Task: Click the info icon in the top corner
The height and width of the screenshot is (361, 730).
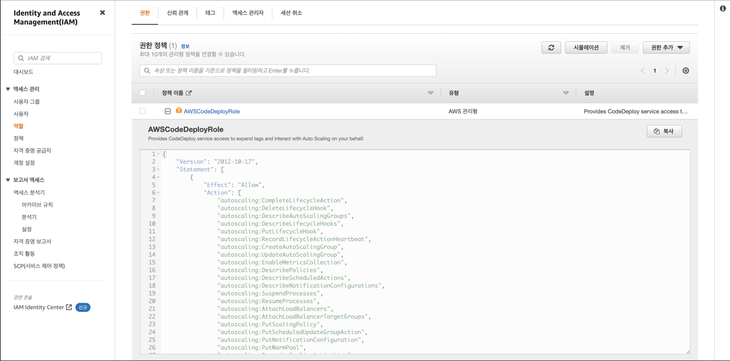Action: 723,9
